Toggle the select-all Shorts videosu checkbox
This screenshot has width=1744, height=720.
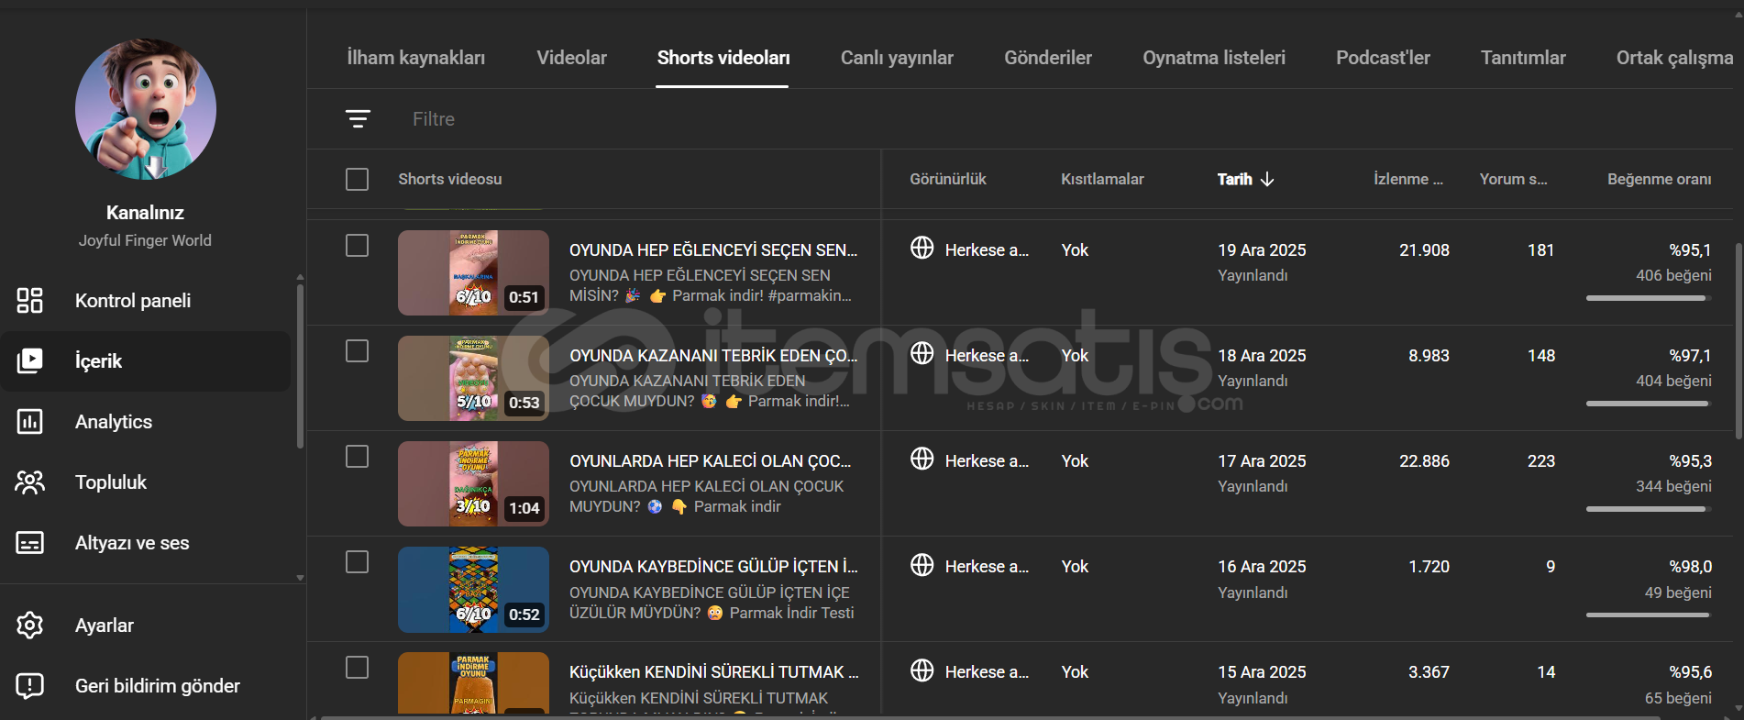[357, 179]
